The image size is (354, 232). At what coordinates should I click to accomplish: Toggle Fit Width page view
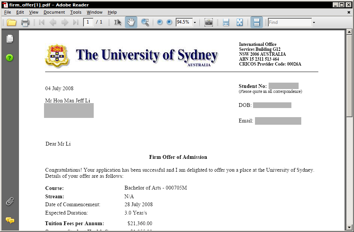(x=226, y=22)
